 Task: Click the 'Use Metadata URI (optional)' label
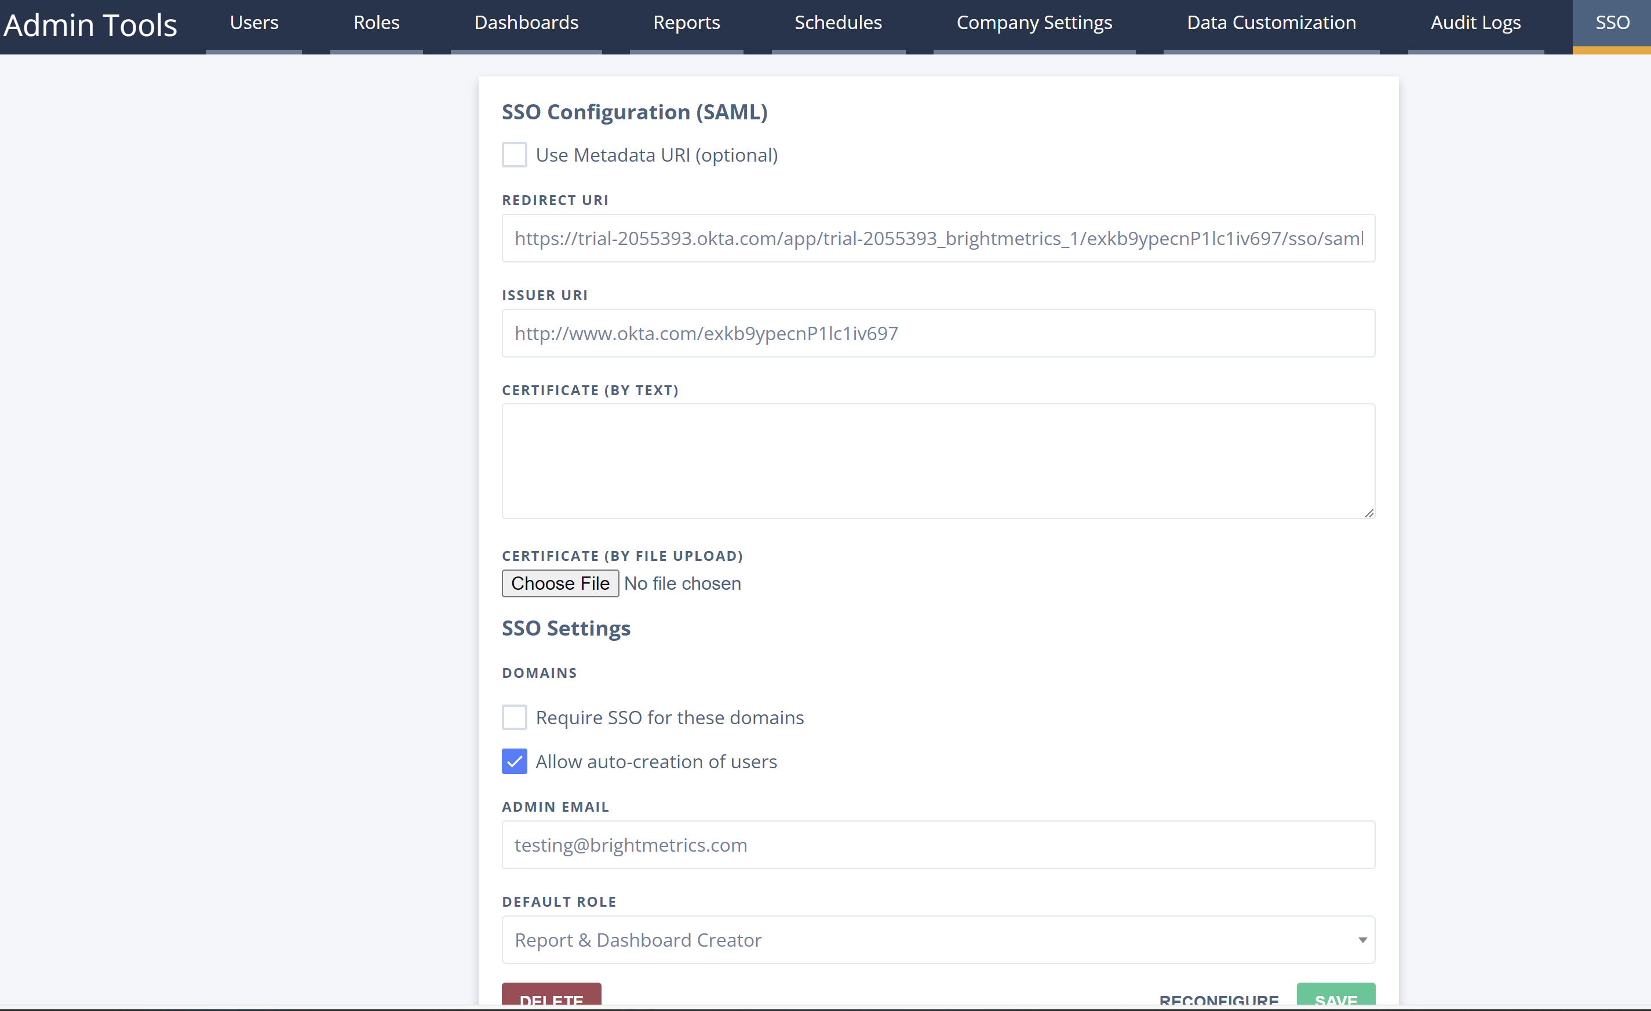click(x=657, y=155)
